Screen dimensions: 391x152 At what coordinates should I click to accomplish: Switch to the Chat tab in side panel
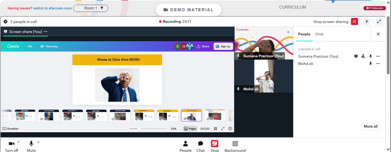point(319,34)
